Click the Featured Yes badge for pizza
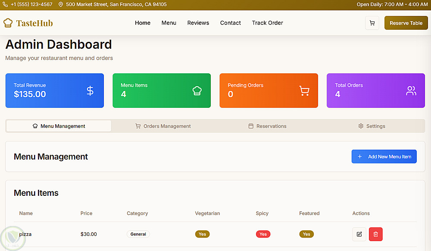431x251 pixels. pos(306,234)
